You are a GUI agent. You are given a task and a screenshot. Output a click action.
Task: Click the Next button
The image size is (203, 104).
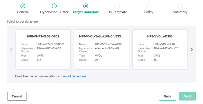(x=187, y=96)
